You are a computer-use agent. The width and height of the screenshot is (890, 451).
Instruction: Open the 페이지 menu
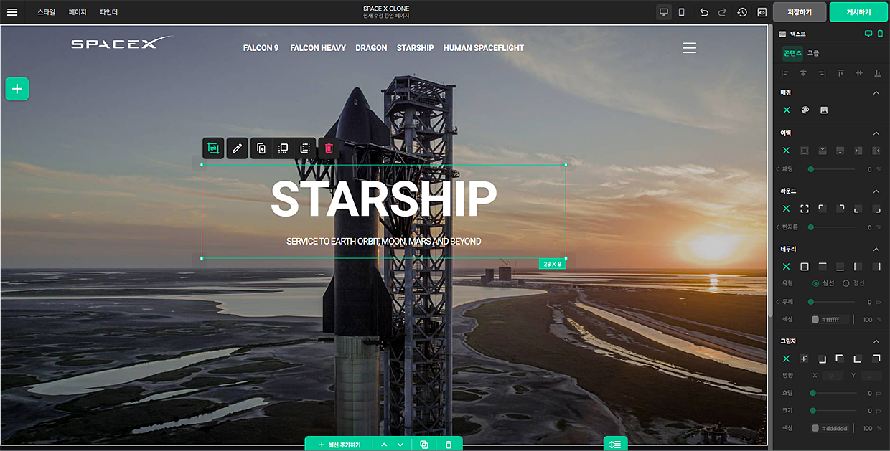[x=78, y=12]
